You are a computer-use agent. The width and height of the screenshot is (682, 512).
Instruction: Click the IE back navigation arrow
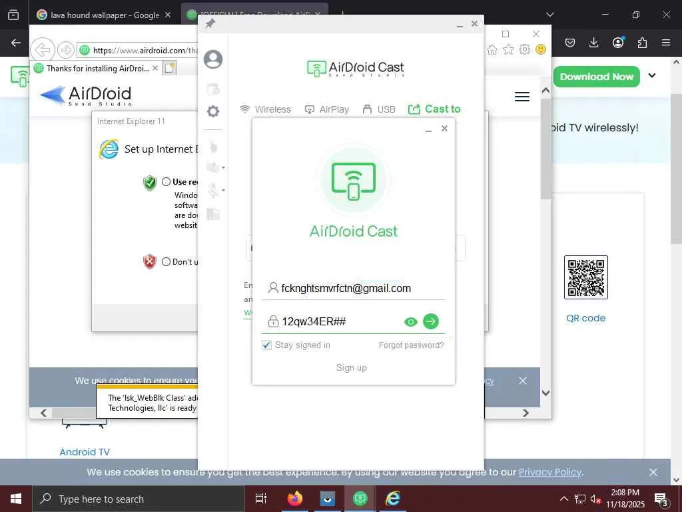point(42,50)
